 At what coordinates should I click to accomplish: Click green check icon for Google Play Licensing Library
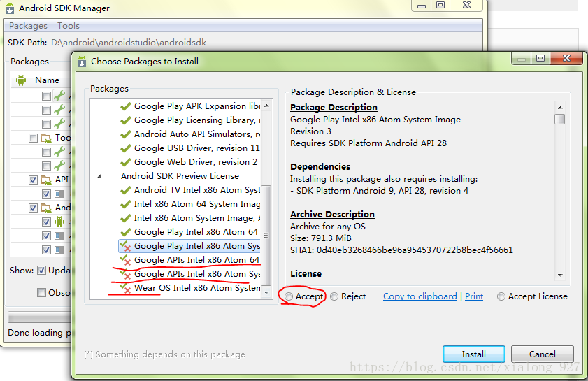(x=125, y=120)
